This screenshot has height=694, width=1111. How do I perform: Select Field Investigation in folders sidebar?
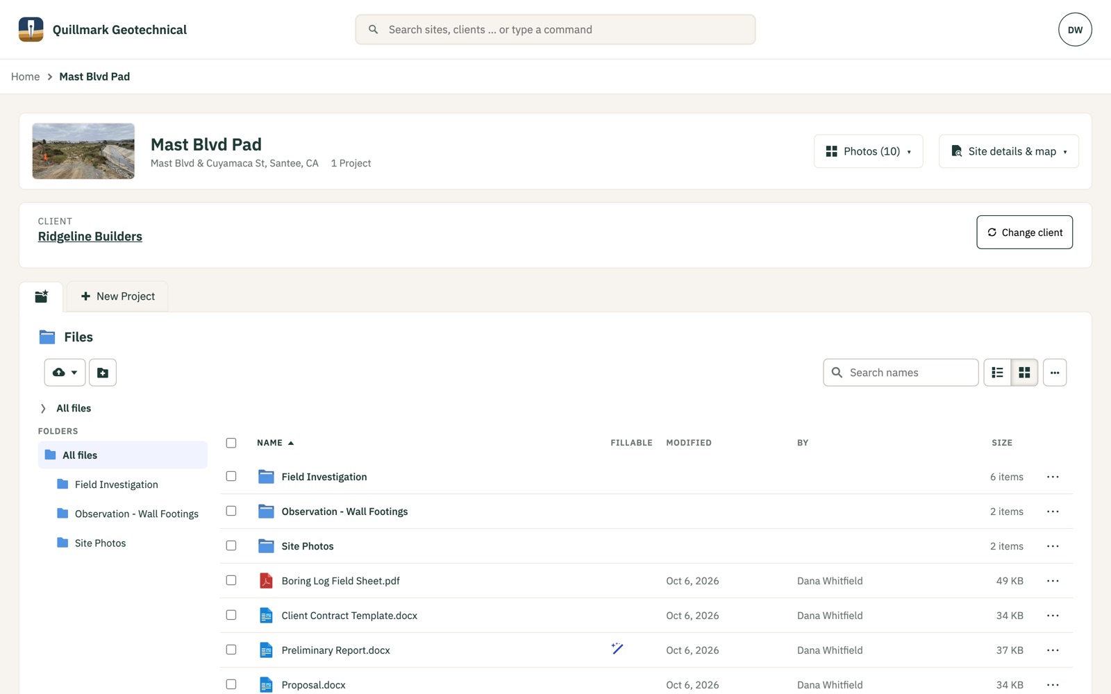(x=116, y=484)
